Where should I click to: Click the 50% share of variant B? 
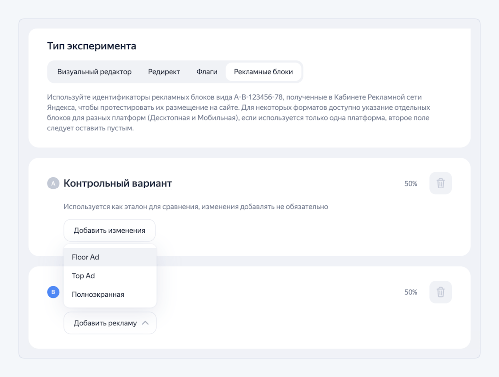pos(411,292)
